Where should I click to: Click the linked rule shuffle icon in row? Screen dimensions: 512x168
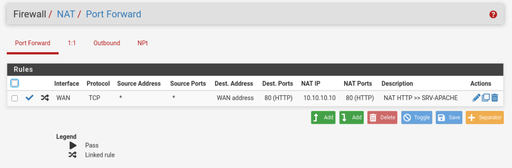point(45,98)
